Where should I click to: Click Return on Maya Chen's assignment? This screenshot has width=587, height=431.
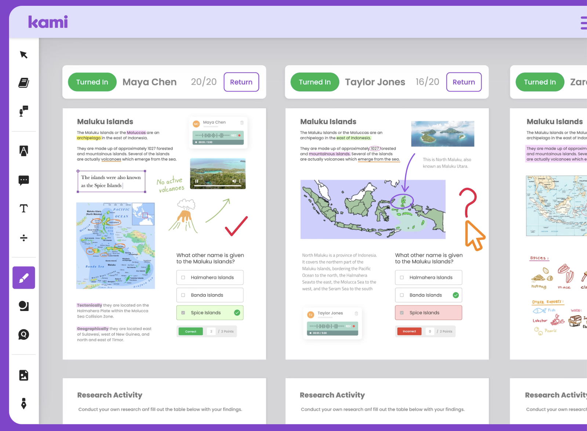pyautogui.click(x=241, y=82)
